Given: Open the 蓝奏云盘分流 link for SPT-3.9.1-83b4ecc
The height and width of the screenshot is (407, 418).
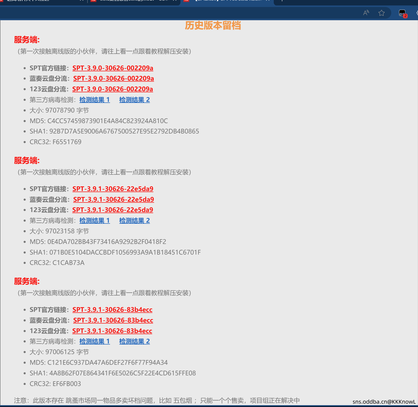Looking at the screenshot, I should pyautogui.click(x=113, y=320).
